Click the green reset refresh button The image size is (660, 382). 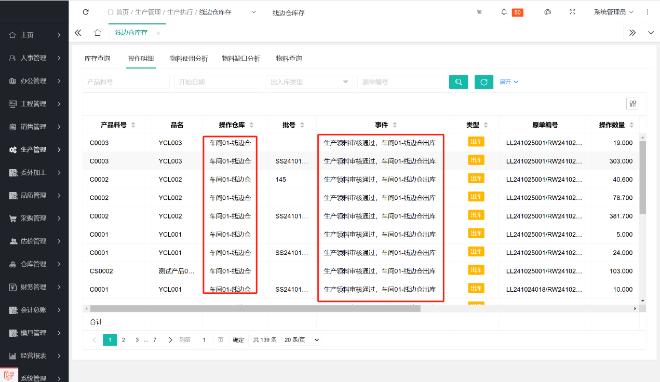pyautogui.click(x=483, y=82)
